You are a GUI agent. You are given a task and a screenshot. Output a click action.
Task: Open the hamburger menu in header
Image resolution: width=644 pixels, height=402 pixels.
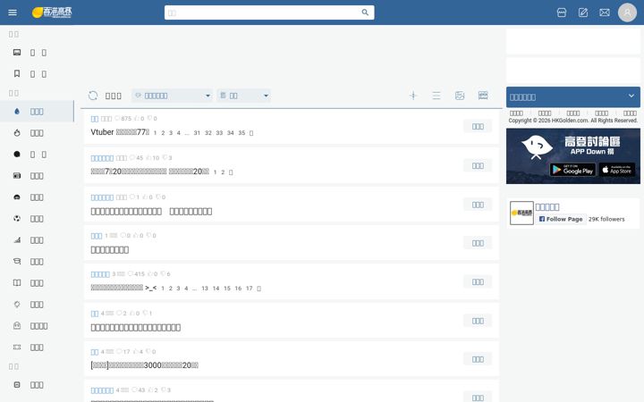pyautogui.click(x=13, y=13)
